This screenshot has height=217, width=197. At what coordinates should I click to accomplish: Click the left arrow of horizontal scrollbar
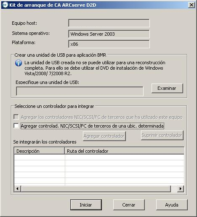17,189
